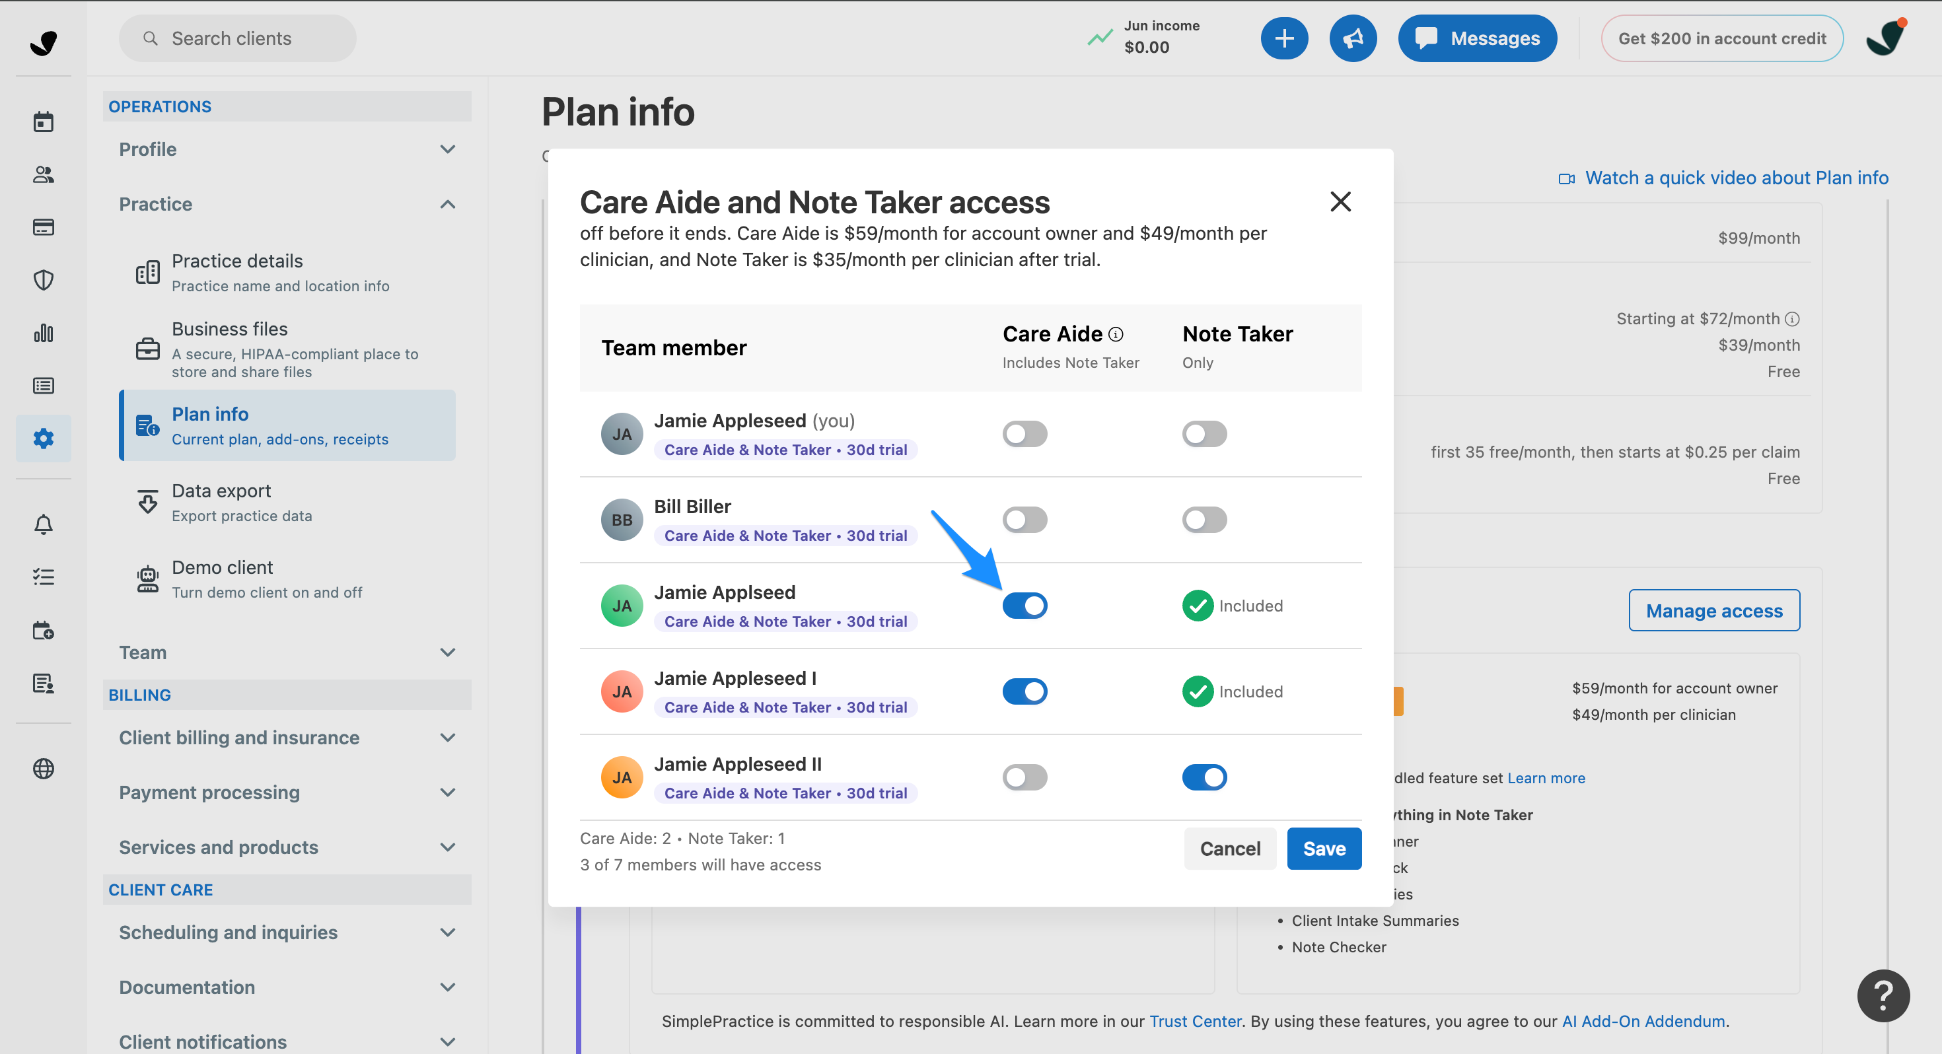
Task: Open the Trust Center link
Action: click(1195, 1021)
